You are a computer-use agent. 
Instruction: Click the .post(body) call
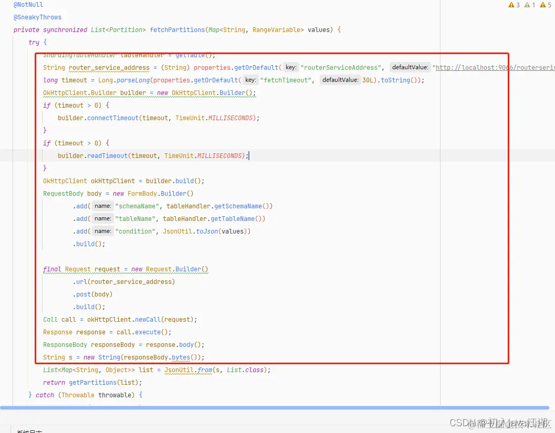point(93,294)
